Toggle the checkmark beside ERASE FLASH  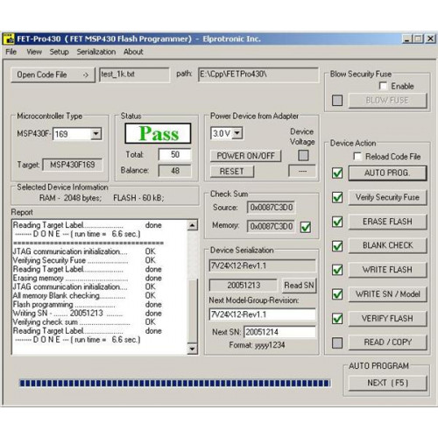coord(337,222)
